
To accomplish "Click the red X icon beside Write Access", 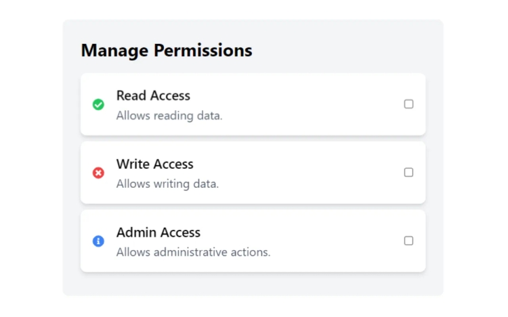I will click(98, 173).
